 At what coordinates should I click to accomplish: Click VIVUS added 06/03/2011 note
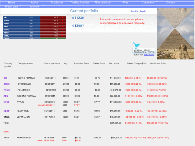(x=46, y=105)
